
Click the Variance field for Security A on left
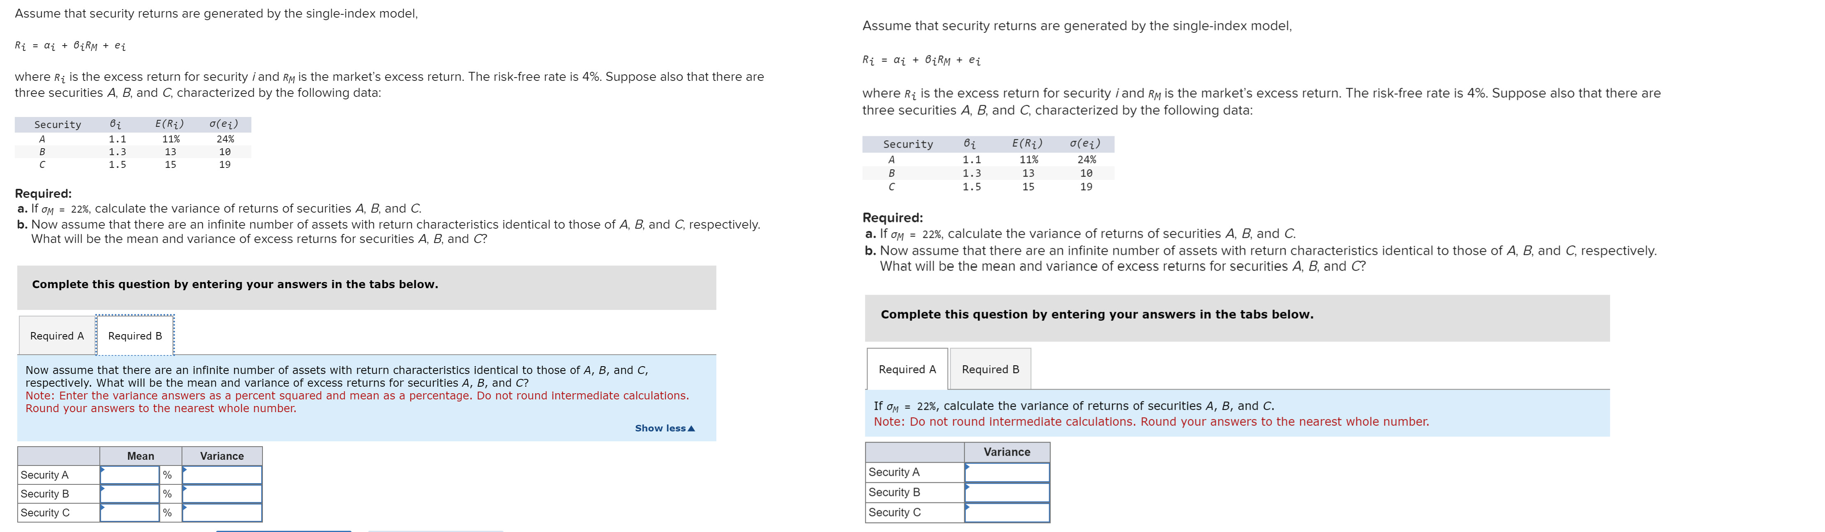tap(223, 475)
